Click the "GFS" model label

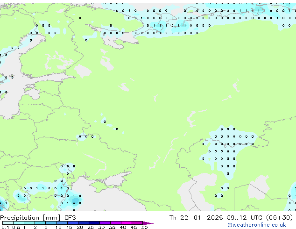70,218
